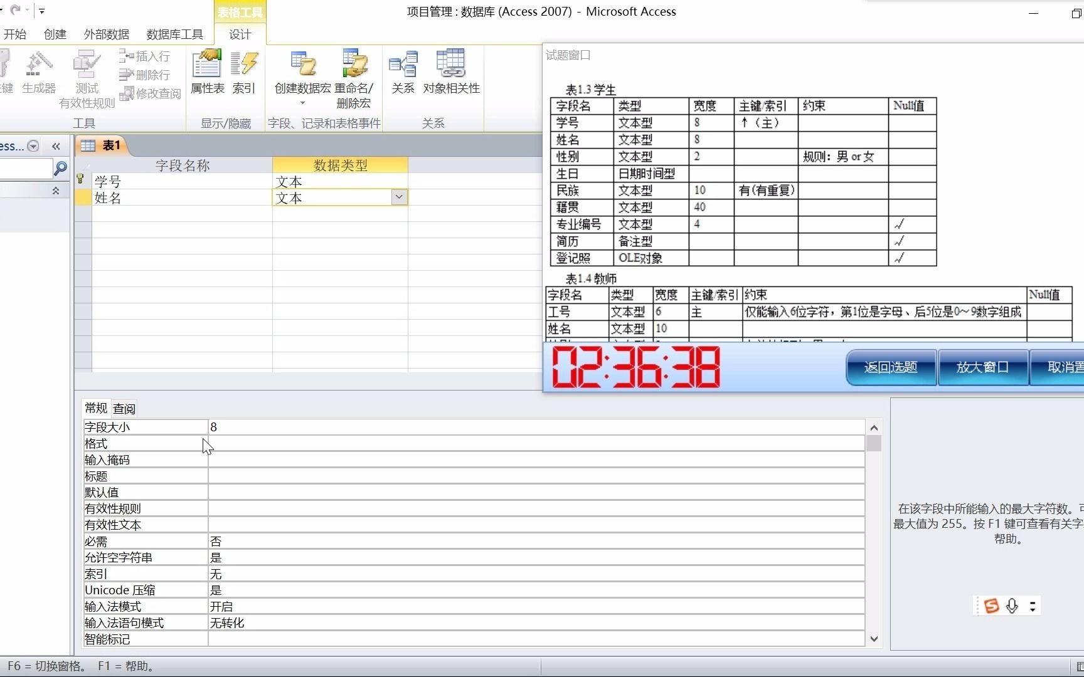The image size is (1084, 677).
Task: Click the 字段大小 value field
Action: click(x=536, y=427)
